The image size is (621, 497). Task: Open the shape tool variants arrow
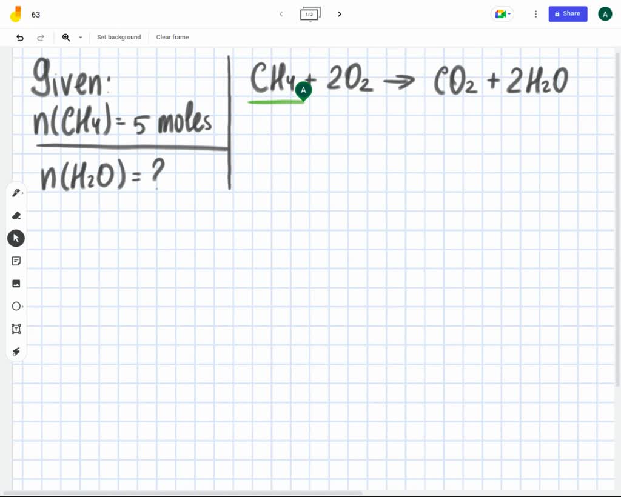[22, 306]
